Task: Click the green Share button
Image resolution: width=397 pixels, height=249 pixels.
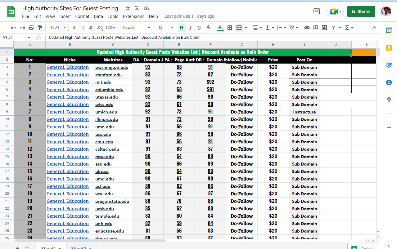Action: pos(361,11)
